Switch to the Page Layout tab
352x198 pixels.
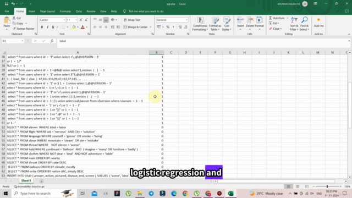(x=48, y=11)
